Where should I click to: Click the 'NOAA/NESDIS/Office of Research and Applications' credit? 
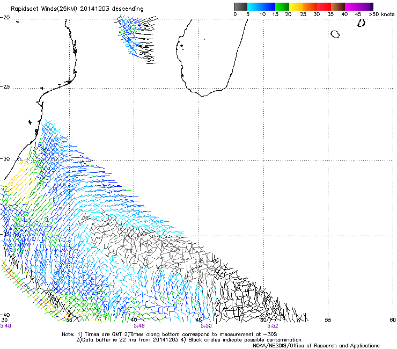pos(316,346)
